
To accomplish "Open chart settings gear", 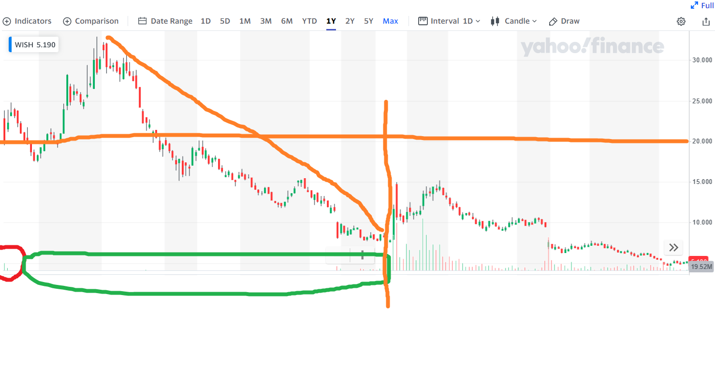I will click(681, 21).
